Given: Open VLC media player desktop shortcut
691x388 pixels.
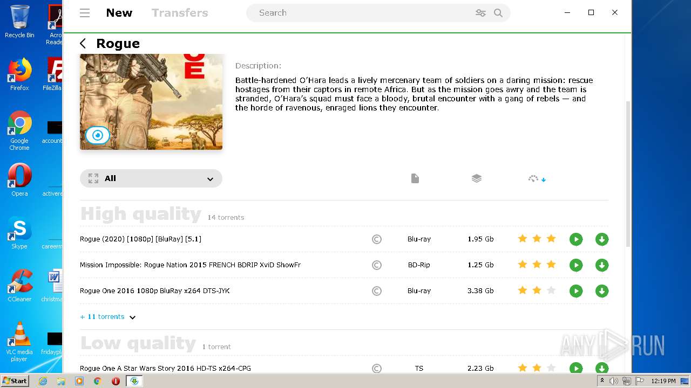Looking at the screenshot, I should pos(19,342).
